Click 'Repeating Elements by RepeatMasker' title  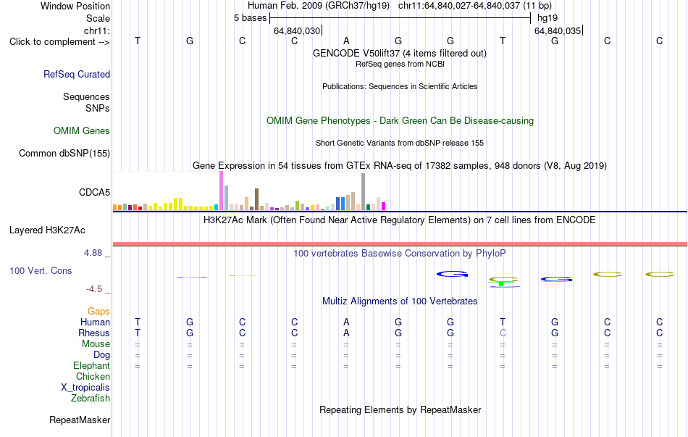coord(400,409)
